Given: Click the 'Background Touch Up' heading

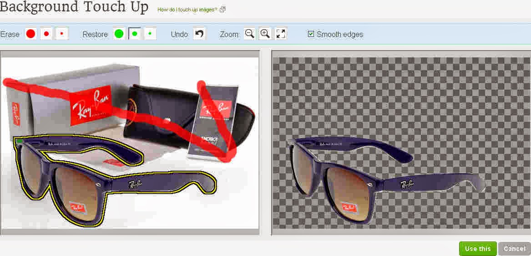Looking at the screenshot, I should tap(74, 7).
